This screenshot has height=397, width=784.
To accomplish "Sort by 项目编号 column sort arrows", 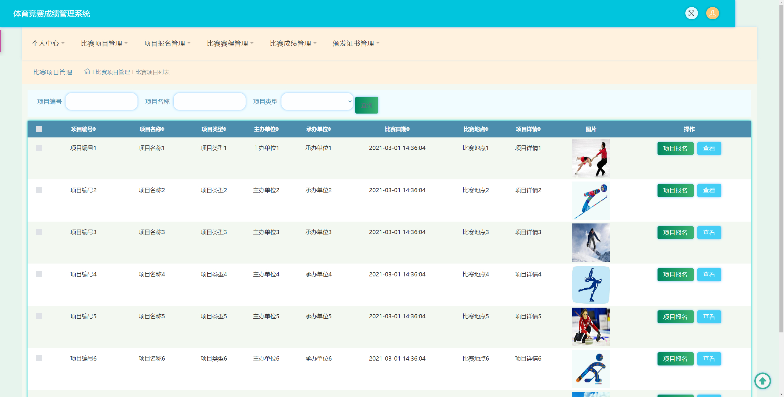I will click(x=95, y=129).
